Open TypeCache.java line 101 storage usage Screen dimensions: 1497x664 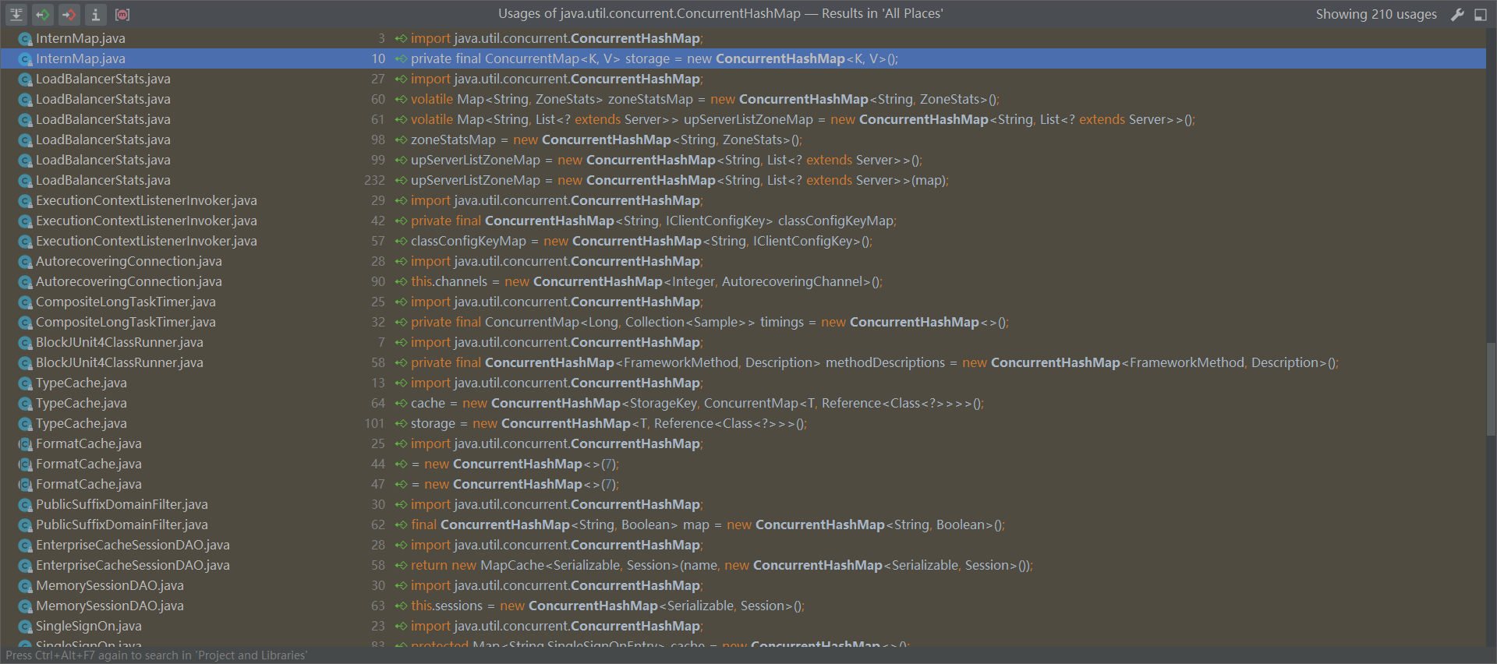click(x=743, y=423)
